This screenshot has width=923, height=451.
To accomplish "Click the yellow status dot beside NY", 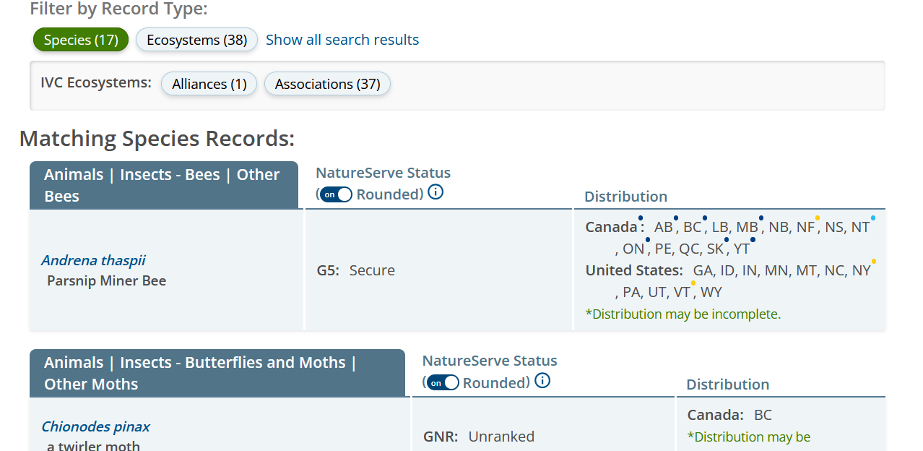I will pos(874,261).
